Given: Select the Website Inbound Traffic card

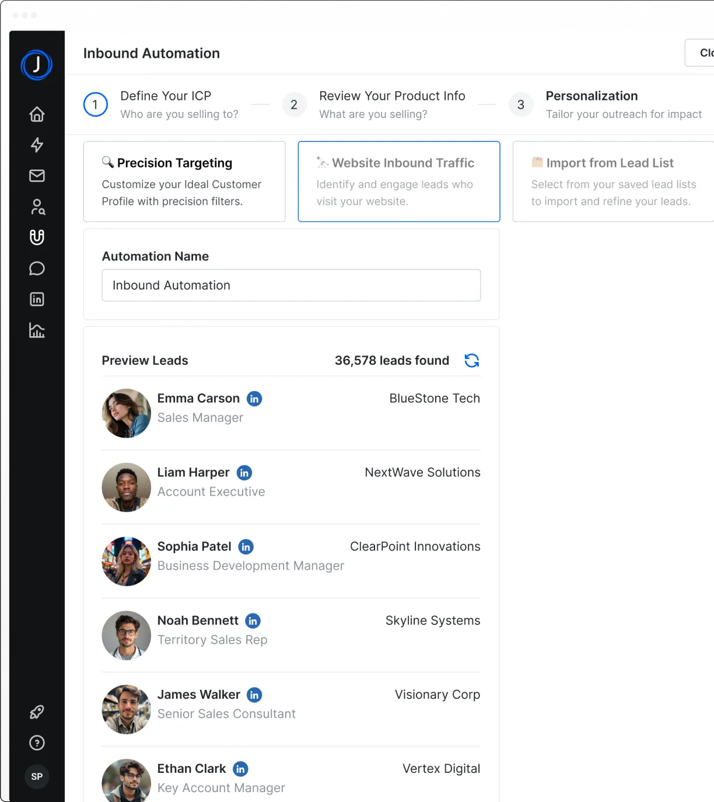Looking at the screenshot, I should tap(399, 182).
